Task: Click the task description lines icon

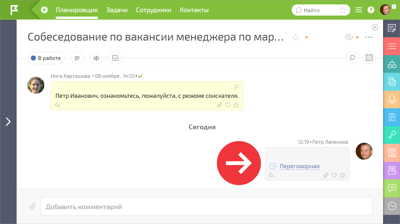Action: click(77, 58)
